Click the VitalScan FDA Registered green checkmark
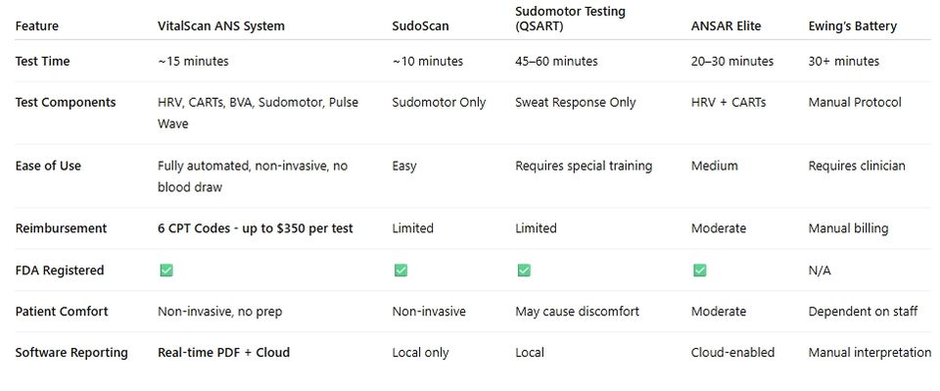The image size is (940, 391). 166,270
